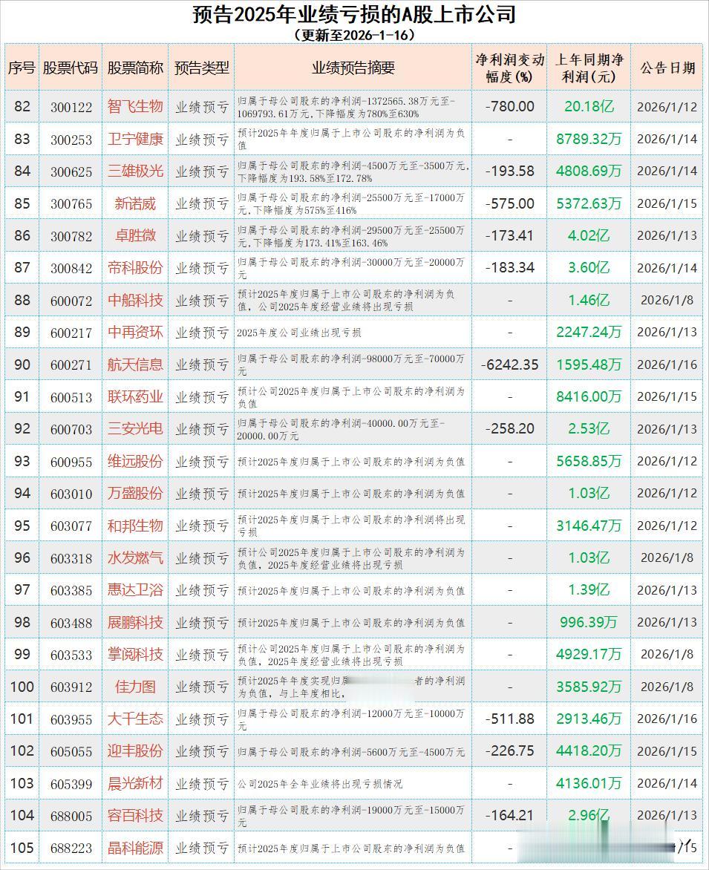This screenshot has height=870, width=709.
Task: Select stock name 中再资环
Action: coord(135,332)
